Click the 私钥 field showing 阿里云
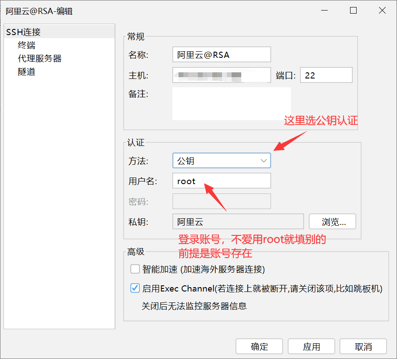The height and width of the screenshot is (359, 397). pyautogui.click(x=238, y=221)
